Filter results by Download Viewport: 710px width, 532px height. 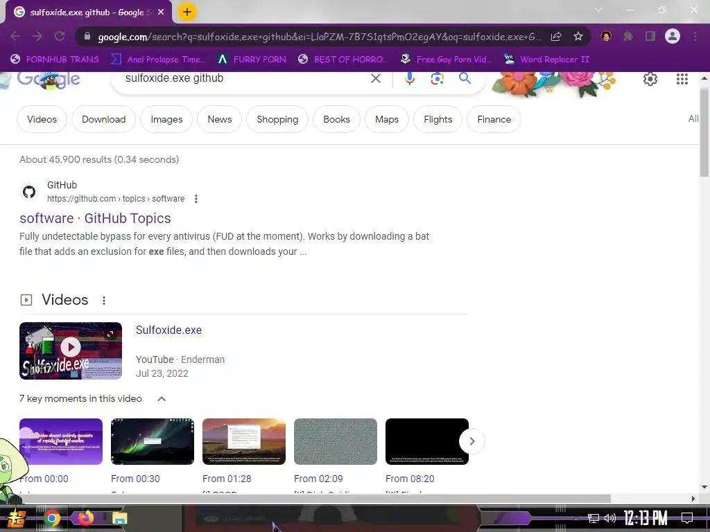(x=104, y=119)
